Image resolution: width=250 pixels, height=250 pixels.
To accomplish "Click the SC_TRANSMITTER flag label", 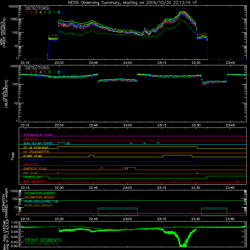I will click(36, 152).
